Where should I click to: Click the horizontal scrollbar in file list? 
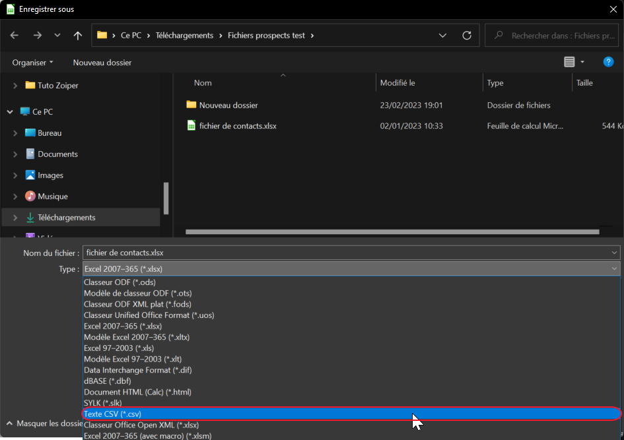(x=392, y=232)
